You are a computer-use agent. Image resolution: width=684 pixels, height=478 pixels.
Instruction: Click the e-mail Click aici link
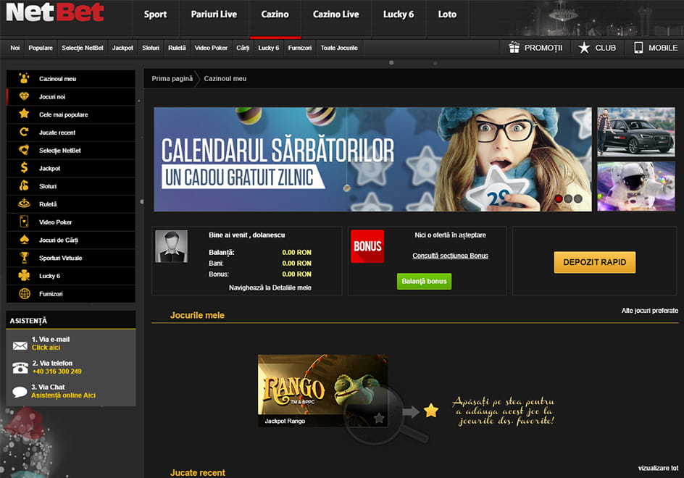coord(46,348)
